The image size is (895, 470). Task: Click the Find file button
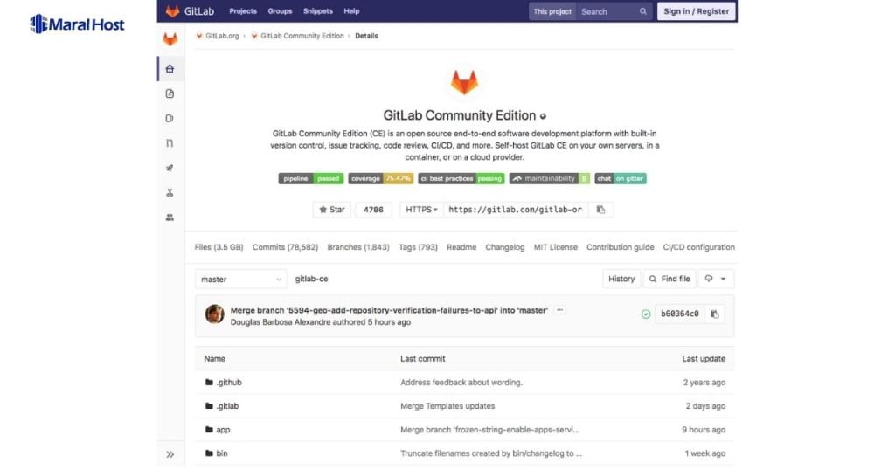click(x=670, y=279)
